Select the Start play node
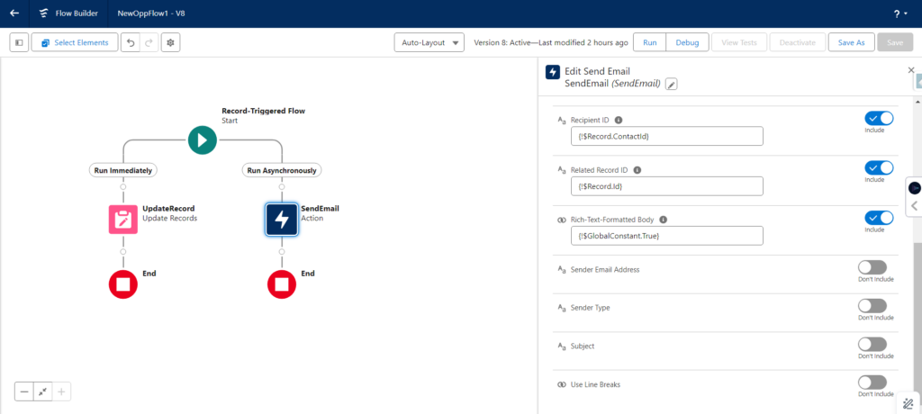The height and width of the screenshot is (414, 922). tap(203, 140)
